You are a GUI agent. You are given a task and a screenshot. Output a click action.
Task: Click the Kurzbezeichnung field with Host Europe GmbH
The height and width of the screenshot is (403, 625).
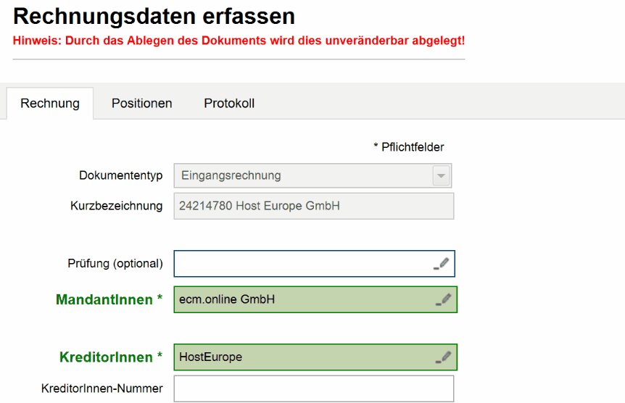pyautogui.click(x=313, y=206)
